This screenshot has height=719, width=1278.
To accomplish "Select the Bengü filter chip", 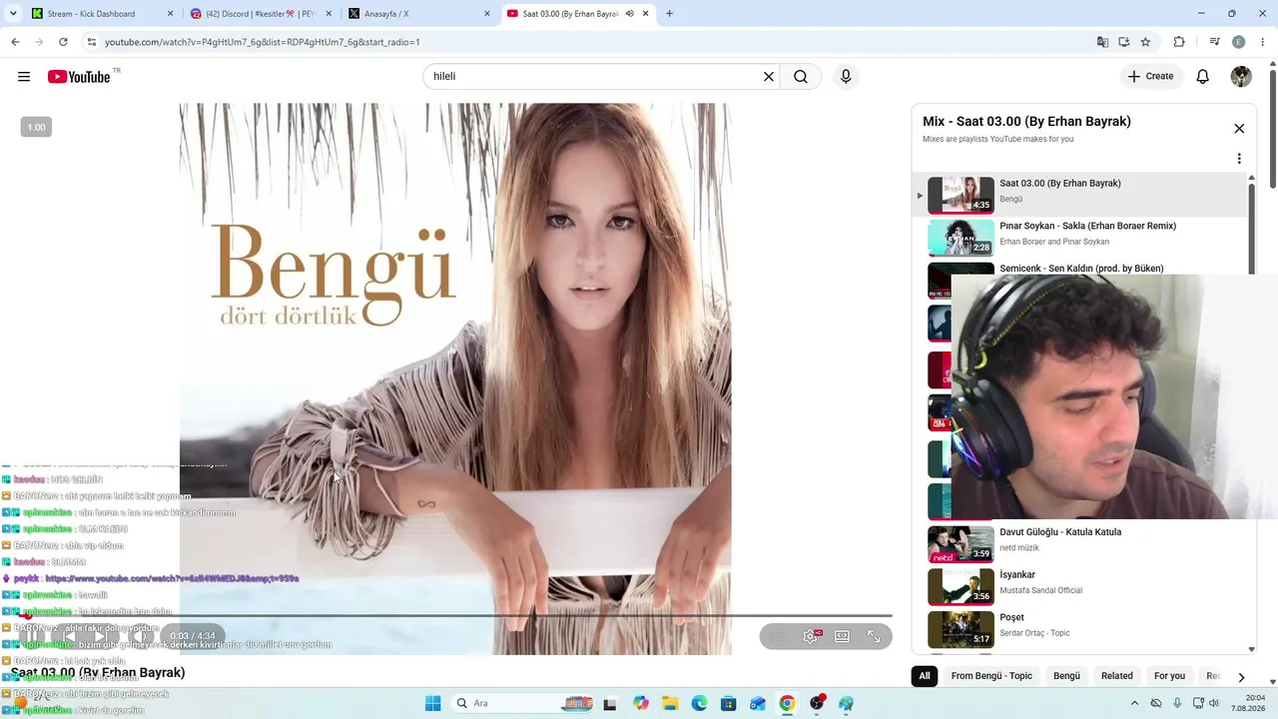I will pyautogui.click(x=1066, y=676).
